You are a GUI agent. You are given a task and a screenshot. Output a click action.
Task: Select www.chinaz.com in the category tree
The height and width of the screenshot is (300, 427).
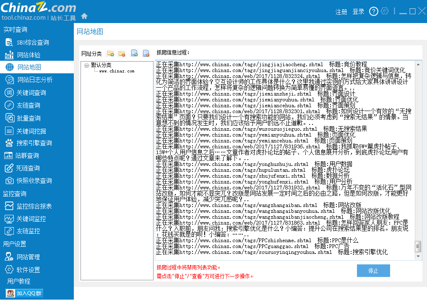pyautogui.click(x=117, y=71)
